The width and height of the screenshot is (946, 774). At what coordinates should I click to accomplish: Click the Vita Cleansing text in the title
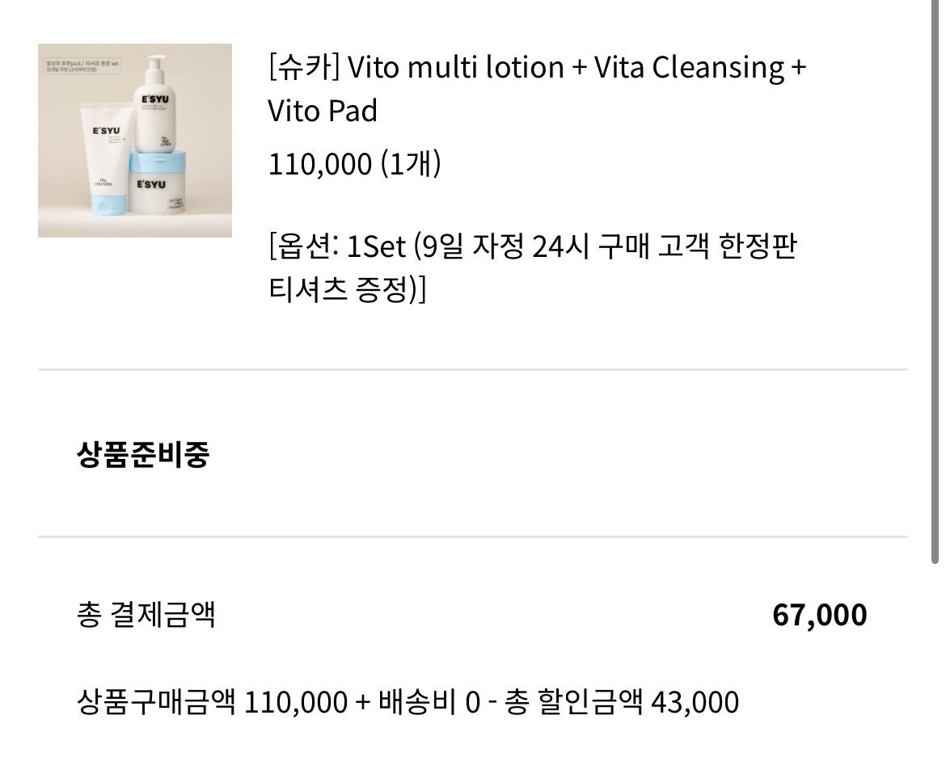[x=689, y=67]
